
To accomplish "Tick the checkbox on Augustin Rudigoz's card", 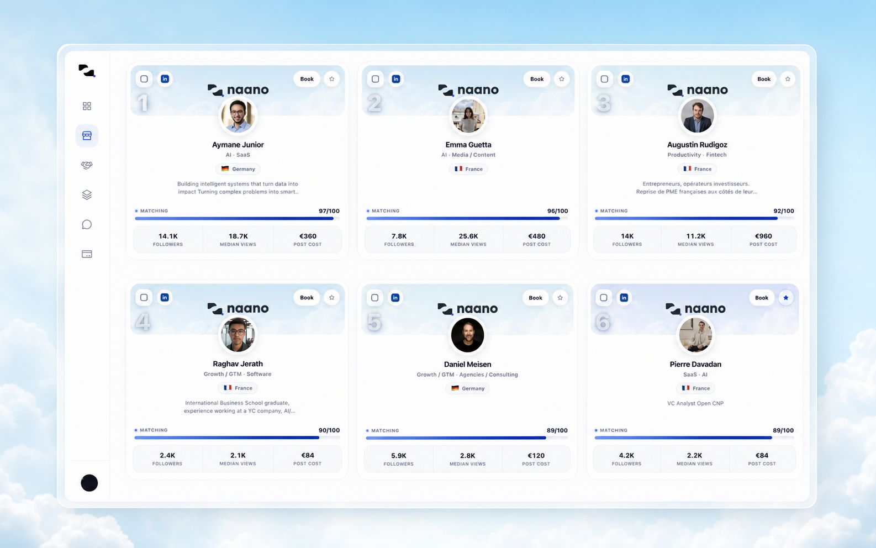I will (x=605, y=79).
